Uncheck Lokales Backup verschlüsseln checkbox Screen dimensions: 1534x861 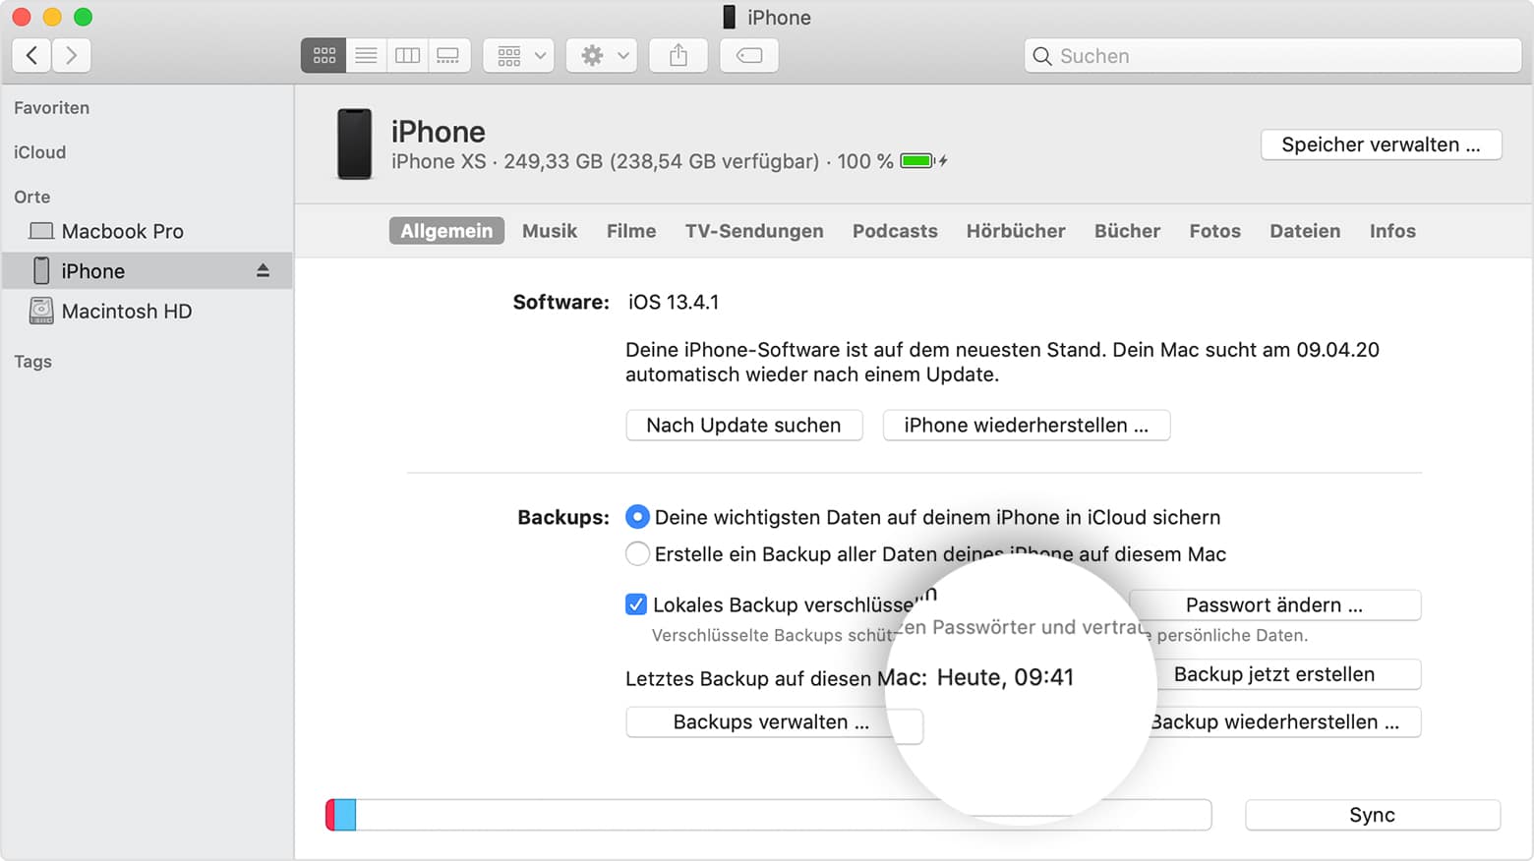coord(636,604)
